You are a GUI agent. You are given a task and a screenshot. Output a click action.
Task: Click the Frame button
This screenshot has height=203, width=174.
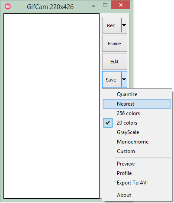(x=115, y=44)
